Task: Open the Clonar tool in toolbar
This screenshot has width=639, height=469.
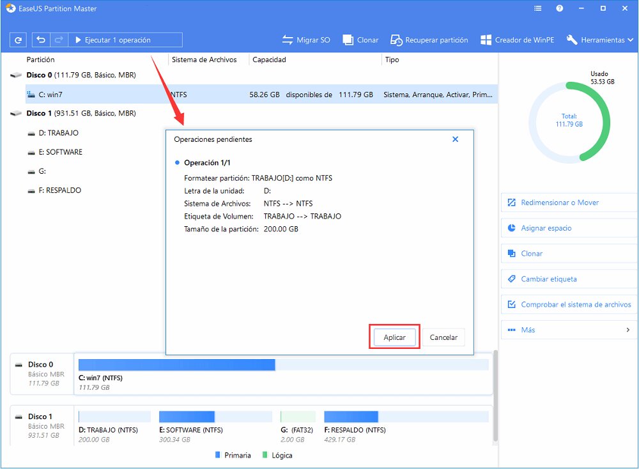Action: (x=360, y=40)
